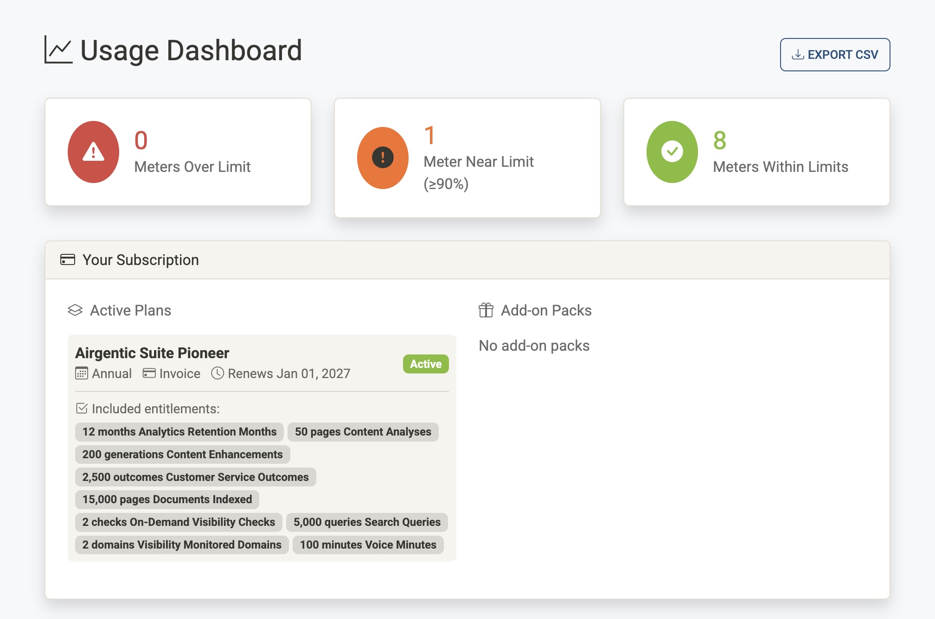Click the download icon inside Export CSV button

pyautogui.click(x=797, y=54)
